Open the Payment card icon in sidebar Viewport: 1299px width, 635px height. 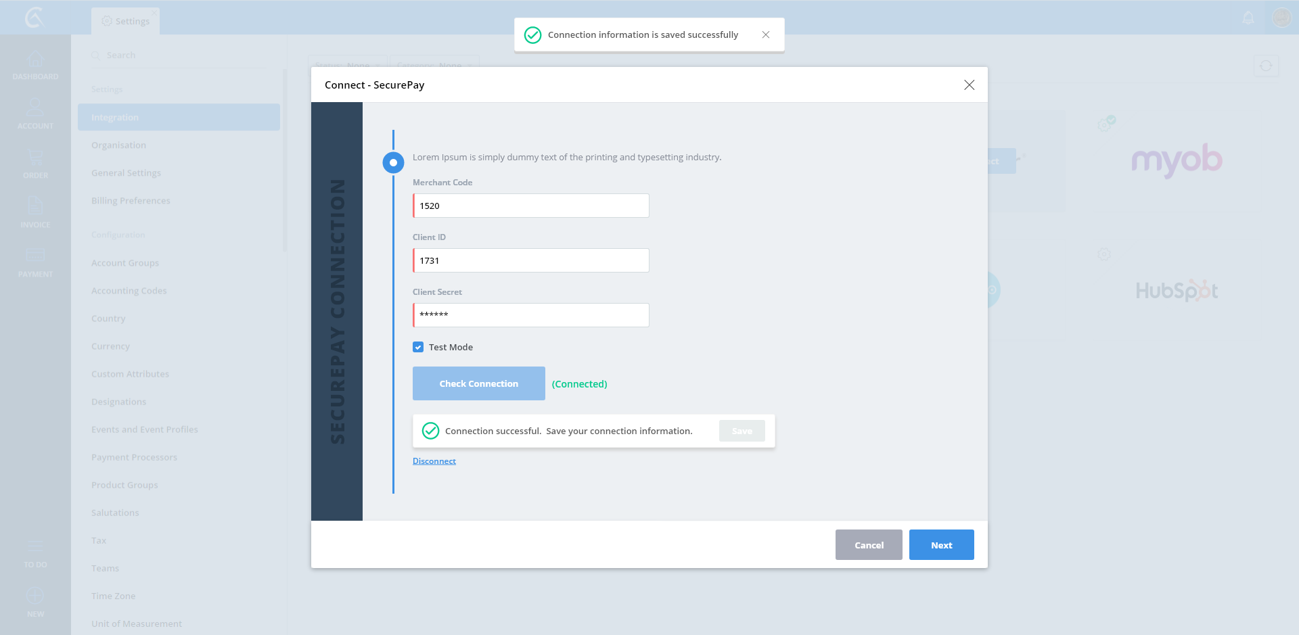tap(35, 256)
